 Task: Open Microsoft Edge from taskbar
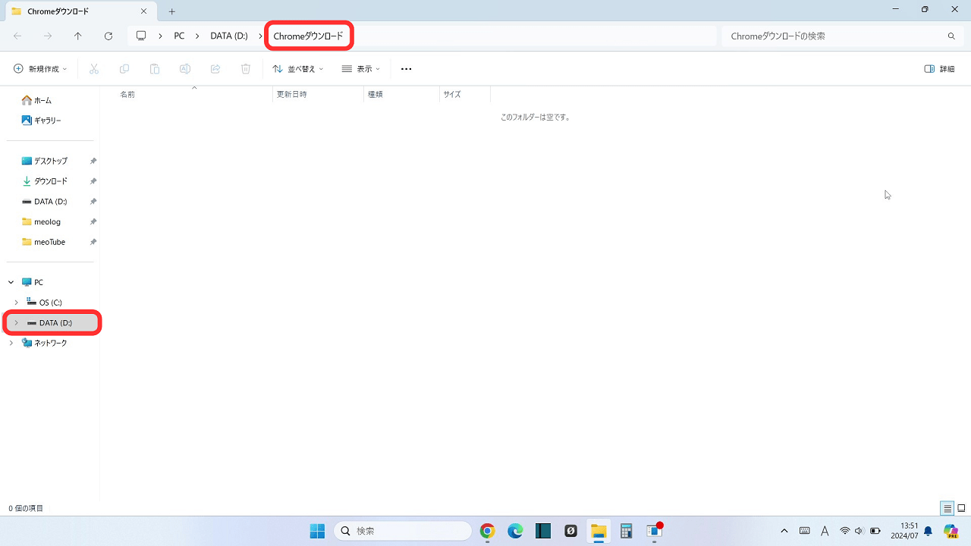tap(515, 531)
